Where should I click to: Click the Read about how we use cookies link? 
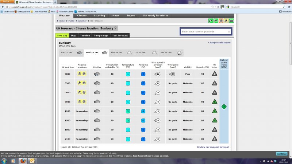click(151, 156)
